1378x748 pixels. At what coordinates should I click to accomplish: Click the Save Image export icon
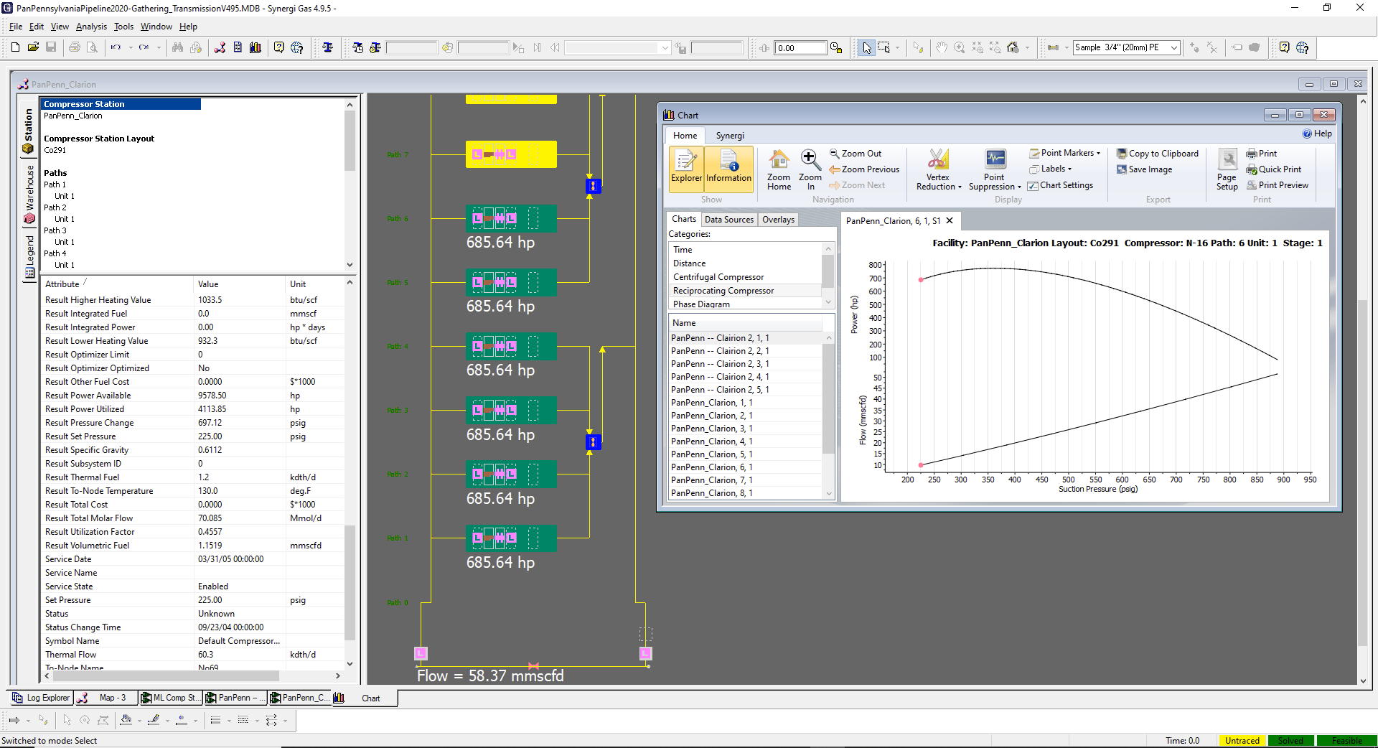tap(1145, 169)
